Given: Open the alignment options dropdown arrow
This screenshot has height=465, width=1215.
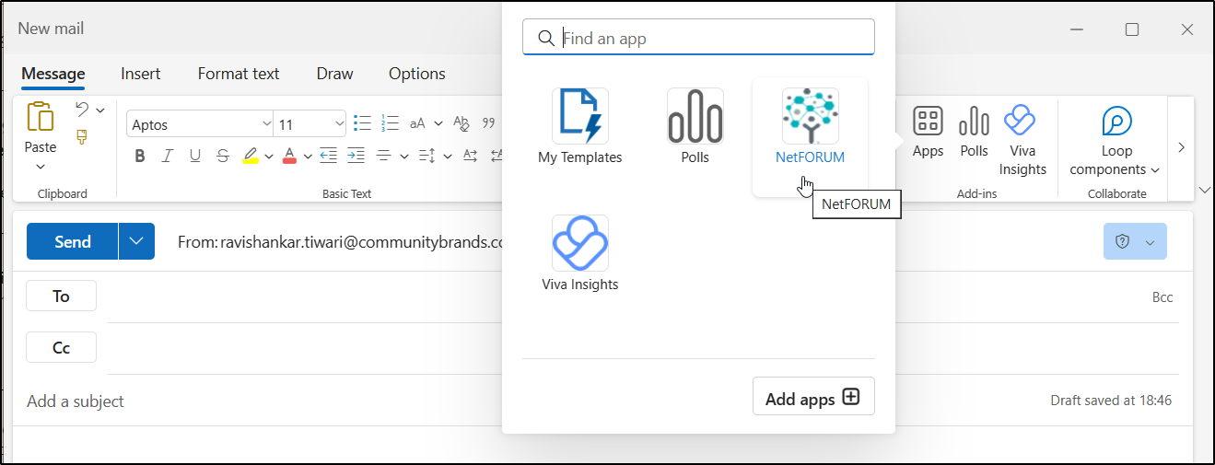Looking at the screenshot, I should [403, 157].
